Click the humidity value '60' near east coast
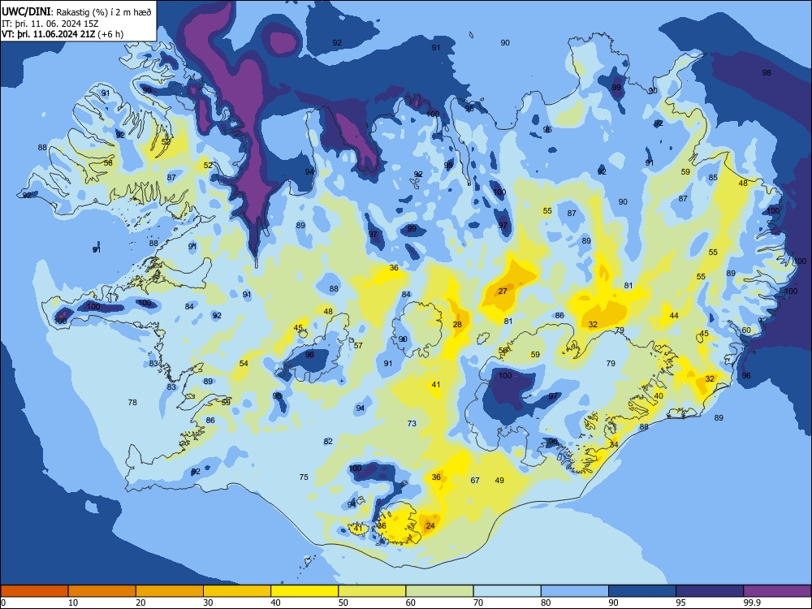This screenshot has height=609, width=812. [746, 330]
